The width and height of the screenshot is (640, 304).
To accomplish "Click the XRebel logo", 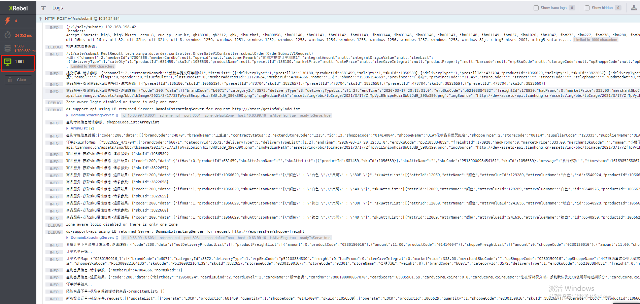I will click(18, 8).
